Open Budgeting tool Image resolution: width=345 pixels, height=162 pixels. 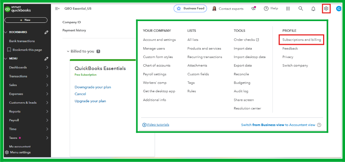coord(242,83)
